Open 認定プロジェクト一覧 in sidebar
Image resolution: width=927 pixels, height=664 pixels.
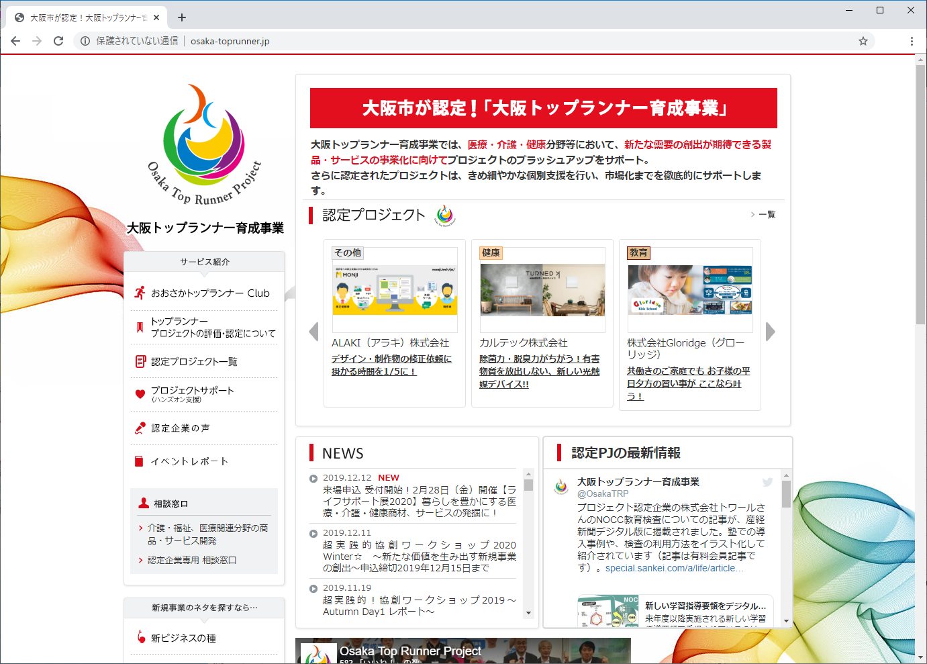click(194, 362)
